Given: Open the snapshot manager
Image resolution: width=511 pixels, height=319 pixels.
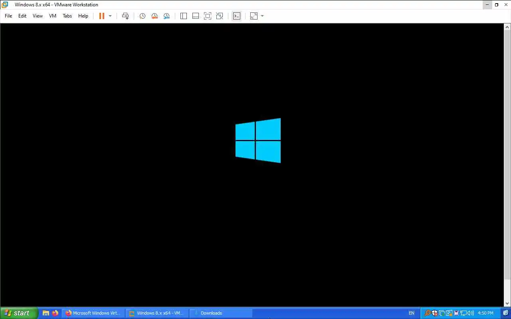Looking at the screenshot, I should (166, 16).
